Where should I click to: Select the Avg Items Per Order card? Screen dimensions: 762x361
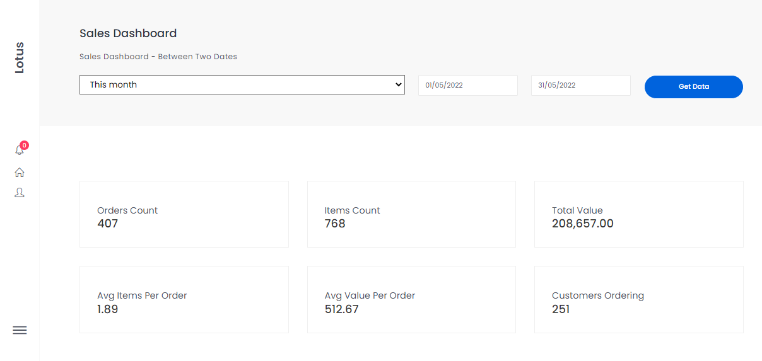coord(184,299)
